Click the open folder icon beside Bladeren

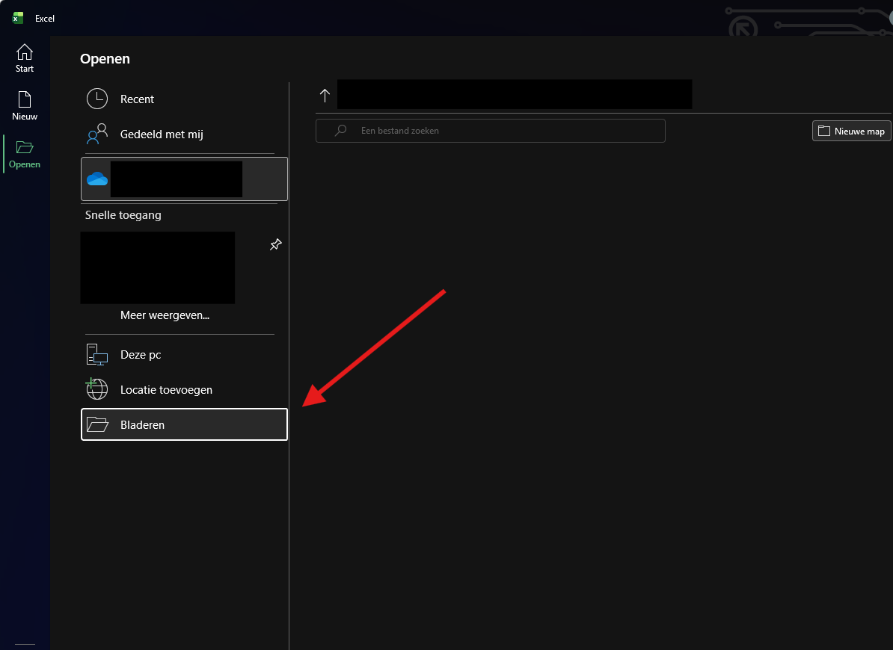(x=97, y=425)
